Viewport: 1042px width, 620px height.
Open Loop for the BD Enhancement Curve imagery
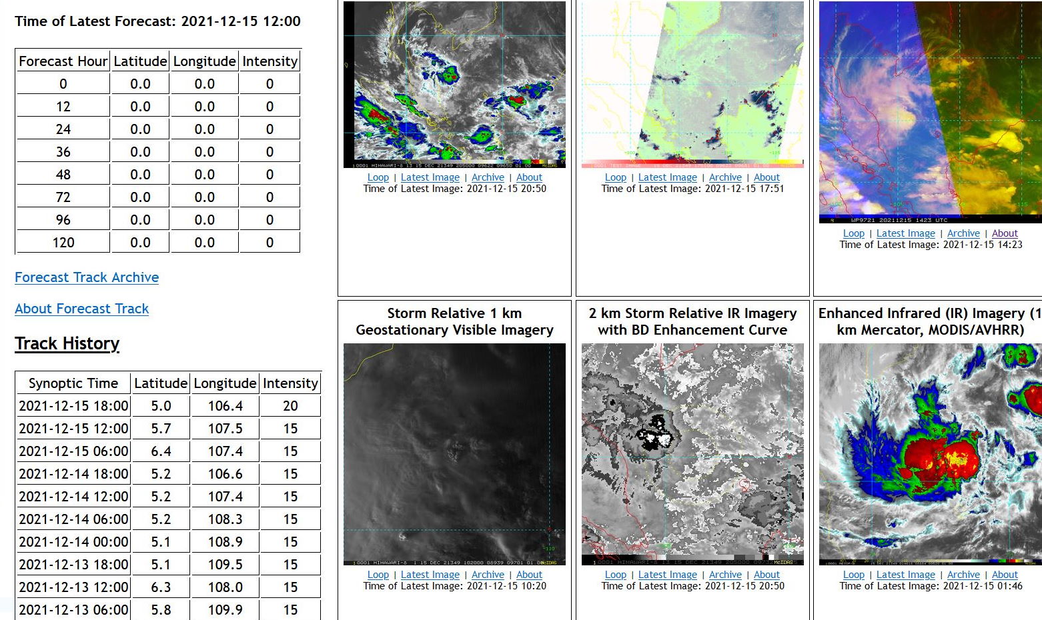[616, 575]
